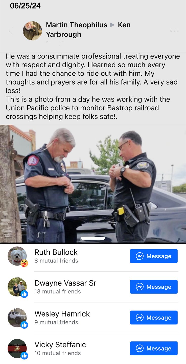Tap Dwayne Vassar Sr's avatar
This screenshot has width=186, height=364.
point(17,287)
